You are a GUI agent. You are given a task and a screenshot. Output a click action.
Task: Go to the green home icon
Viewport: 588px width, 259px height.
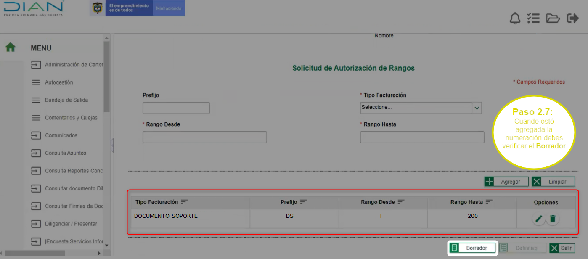point(11,48)
